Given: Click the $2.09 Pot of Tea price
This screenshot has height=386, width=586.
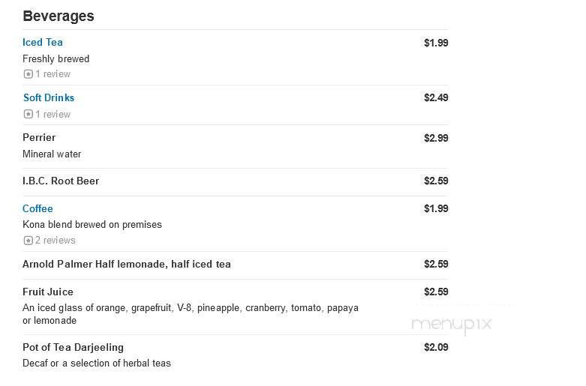Looking at the screenshot, I should [436, 347].
